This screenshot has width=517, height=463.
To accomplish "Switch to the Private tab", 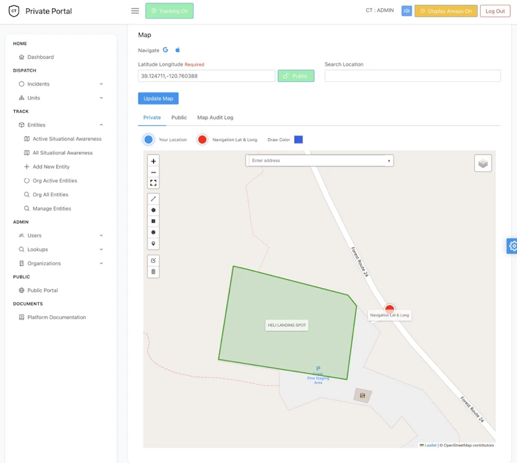I will point(152,118).
